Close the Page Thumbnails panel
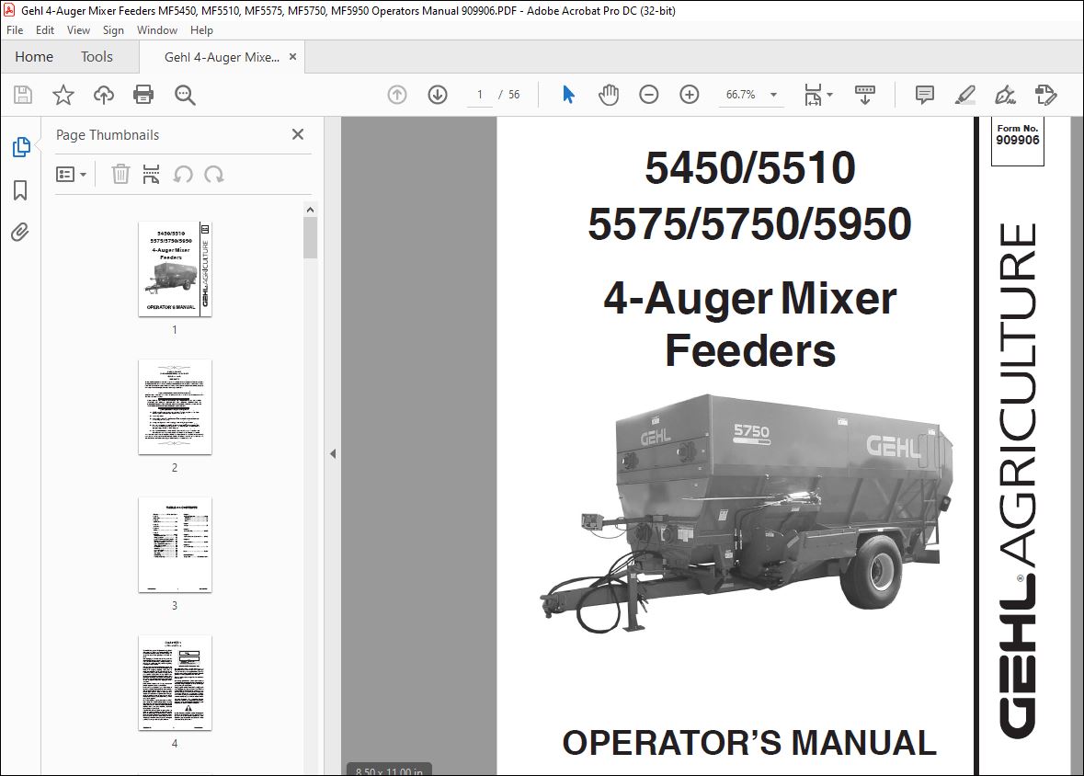Image resolution: width=1084 pixels, height=776 pixels. 298,134
